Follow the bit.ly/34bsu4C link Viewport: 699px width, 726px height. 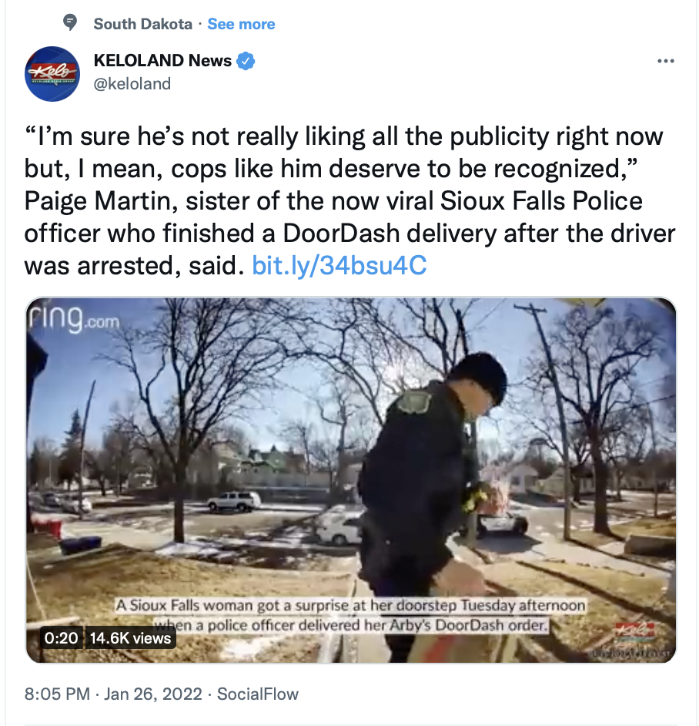(x=339, y=265)
